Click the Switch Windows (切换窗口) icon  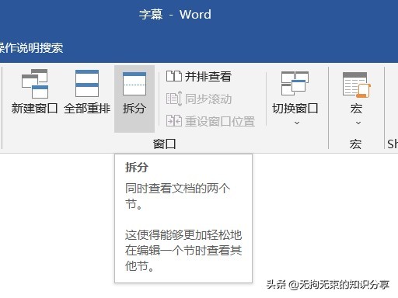click(295, 83)
